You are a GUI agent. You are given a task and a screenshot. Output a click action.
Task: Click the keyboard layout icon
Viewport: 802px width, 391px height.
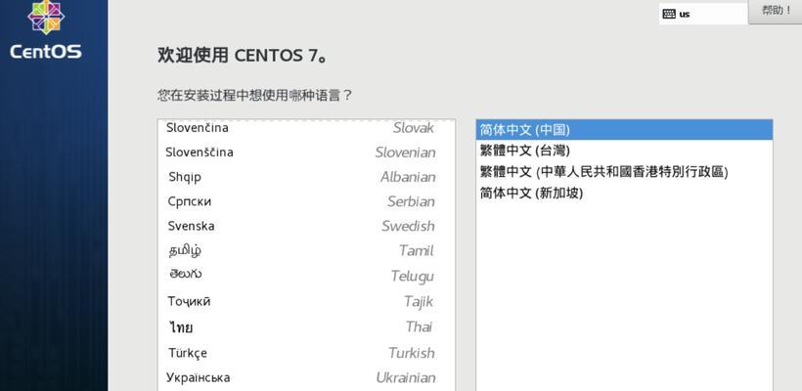(x=669, y=14)
